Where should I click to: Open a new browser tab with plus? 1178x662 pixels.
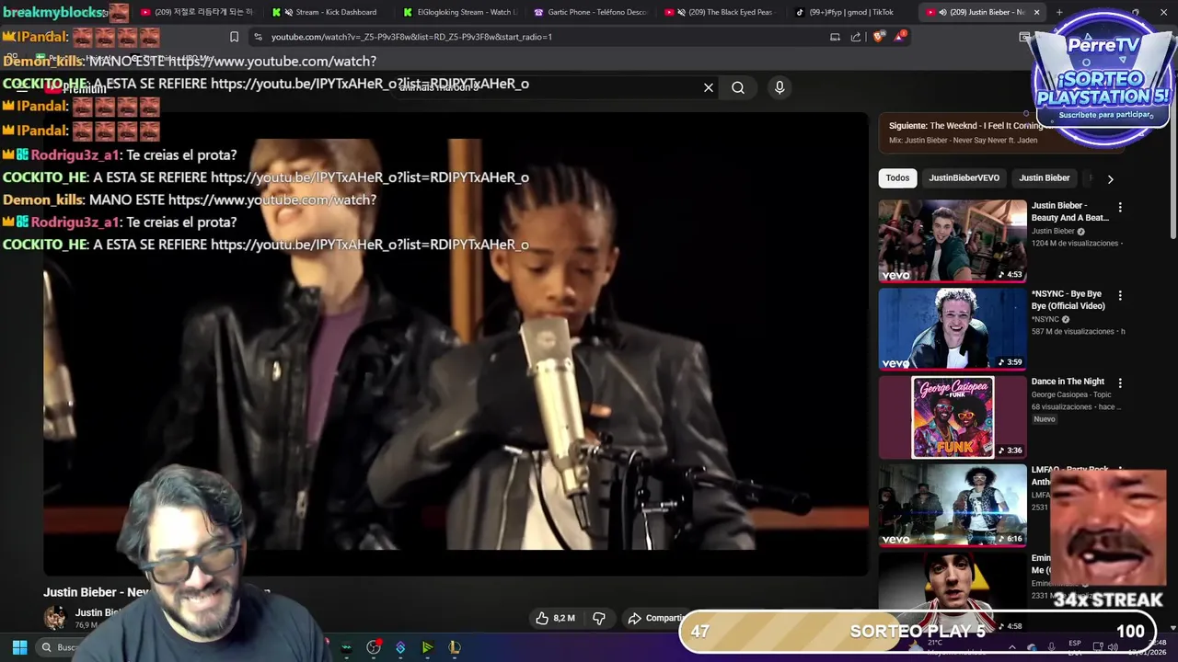point(1059,12)
